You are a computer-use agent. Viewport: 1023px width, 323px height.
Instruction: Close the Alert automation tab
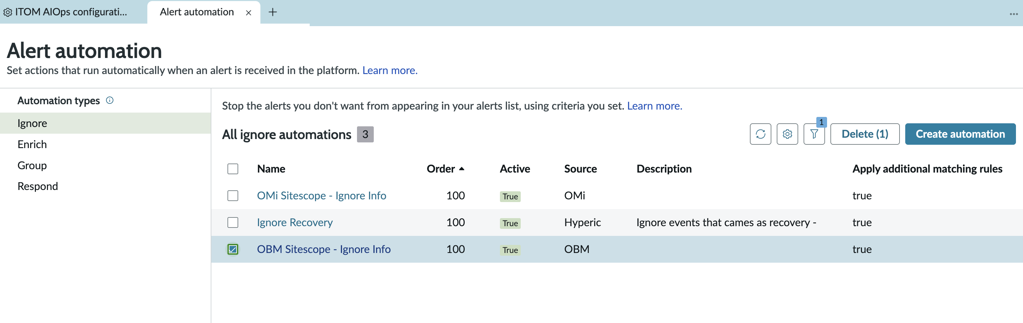pos(249,13)
